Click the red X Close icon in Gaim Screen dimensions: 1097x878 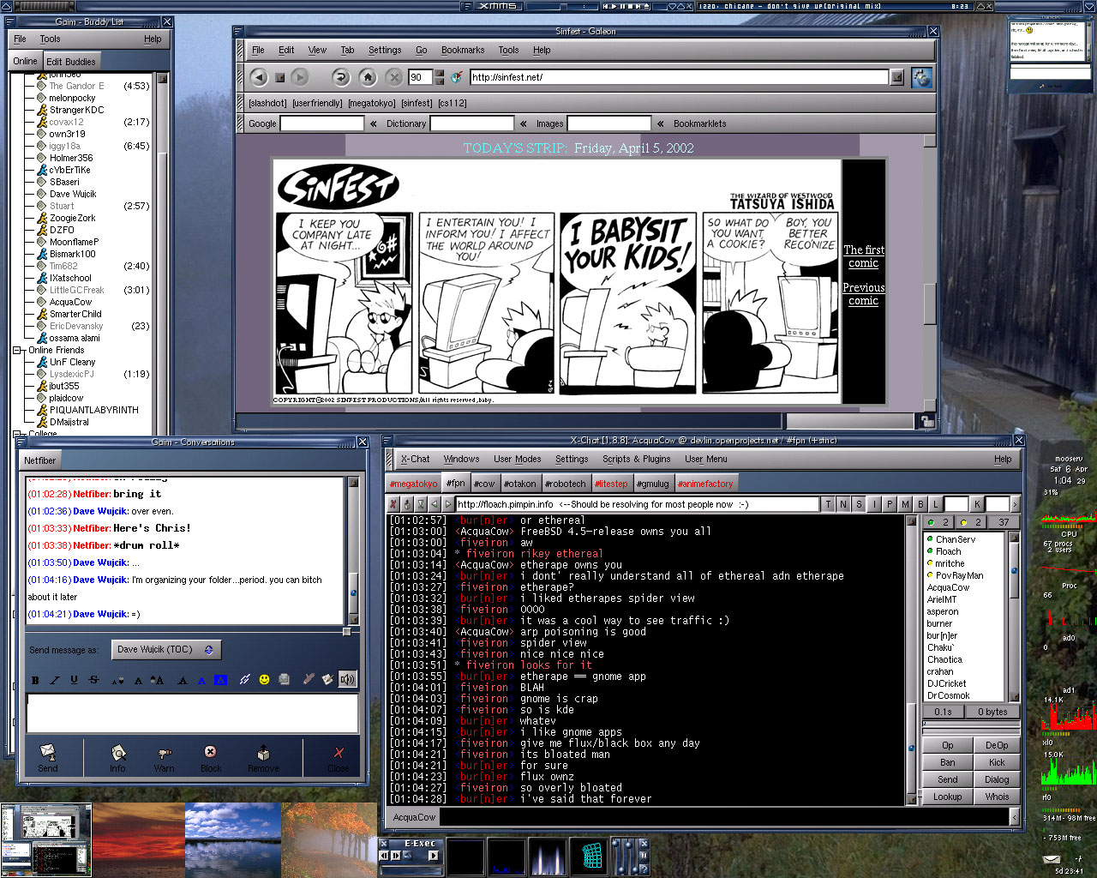point(339,752)
